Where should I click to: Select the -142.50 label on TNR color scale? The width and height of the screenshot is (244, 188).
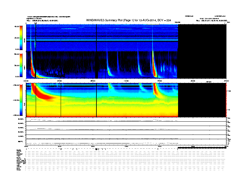point(16,100)
